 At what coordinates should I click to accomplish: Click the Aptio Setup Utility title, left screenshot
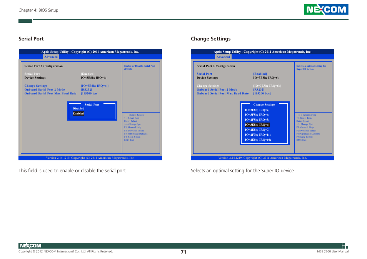[90, 52]
